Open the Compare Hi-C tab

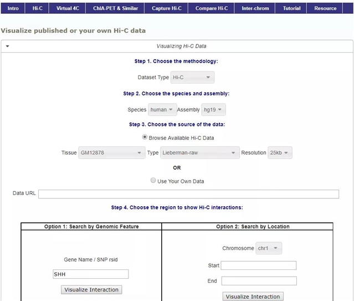(x=212, y=8)
